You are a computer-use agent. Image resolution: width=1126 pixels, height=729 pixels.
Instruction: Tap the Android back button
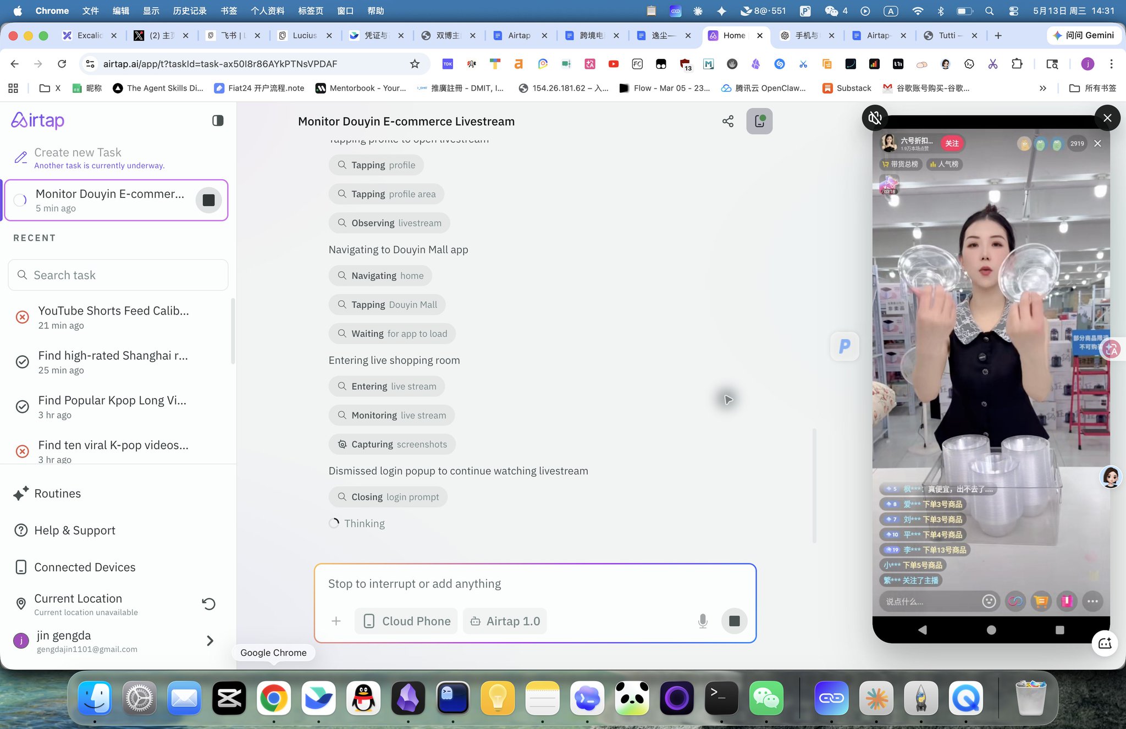click(x=923, y=630)
